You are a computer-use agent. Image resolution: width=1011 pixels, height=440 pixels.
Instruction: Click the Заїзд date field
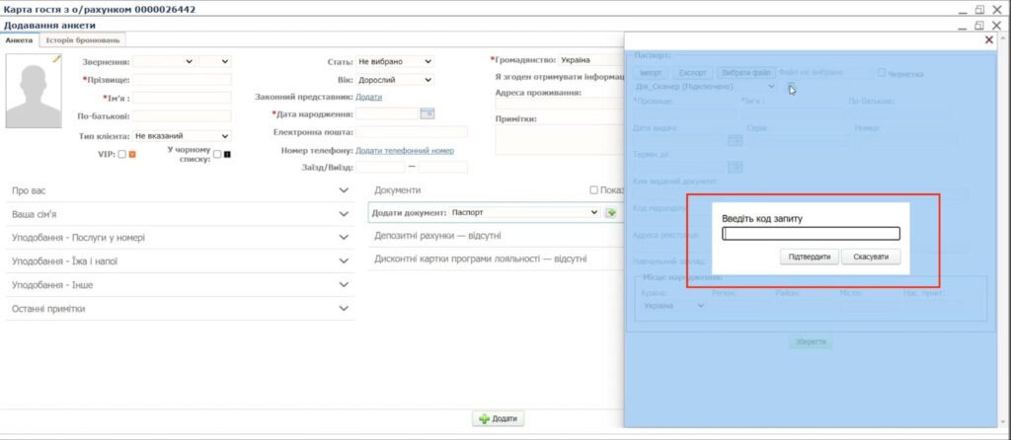[x=380, y=168]
